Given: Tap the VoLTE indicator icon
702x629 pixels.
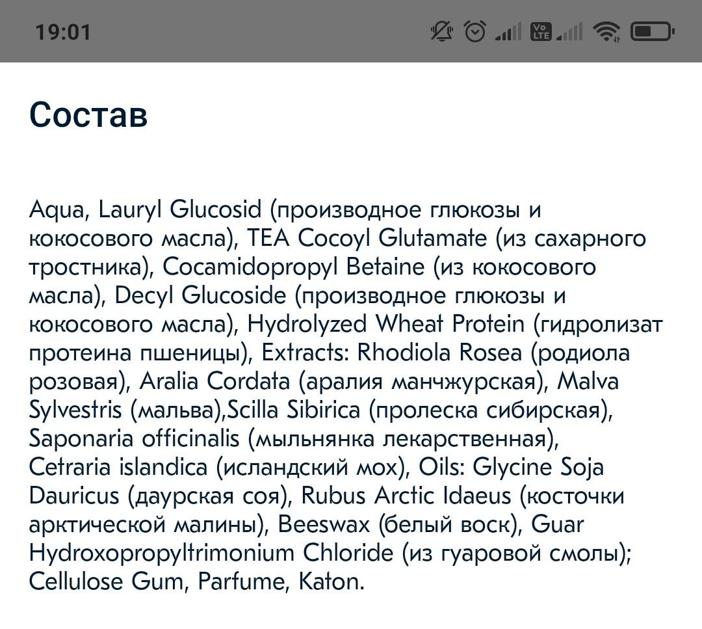Looking at the screenshot, I should click(x=540, y=31).
